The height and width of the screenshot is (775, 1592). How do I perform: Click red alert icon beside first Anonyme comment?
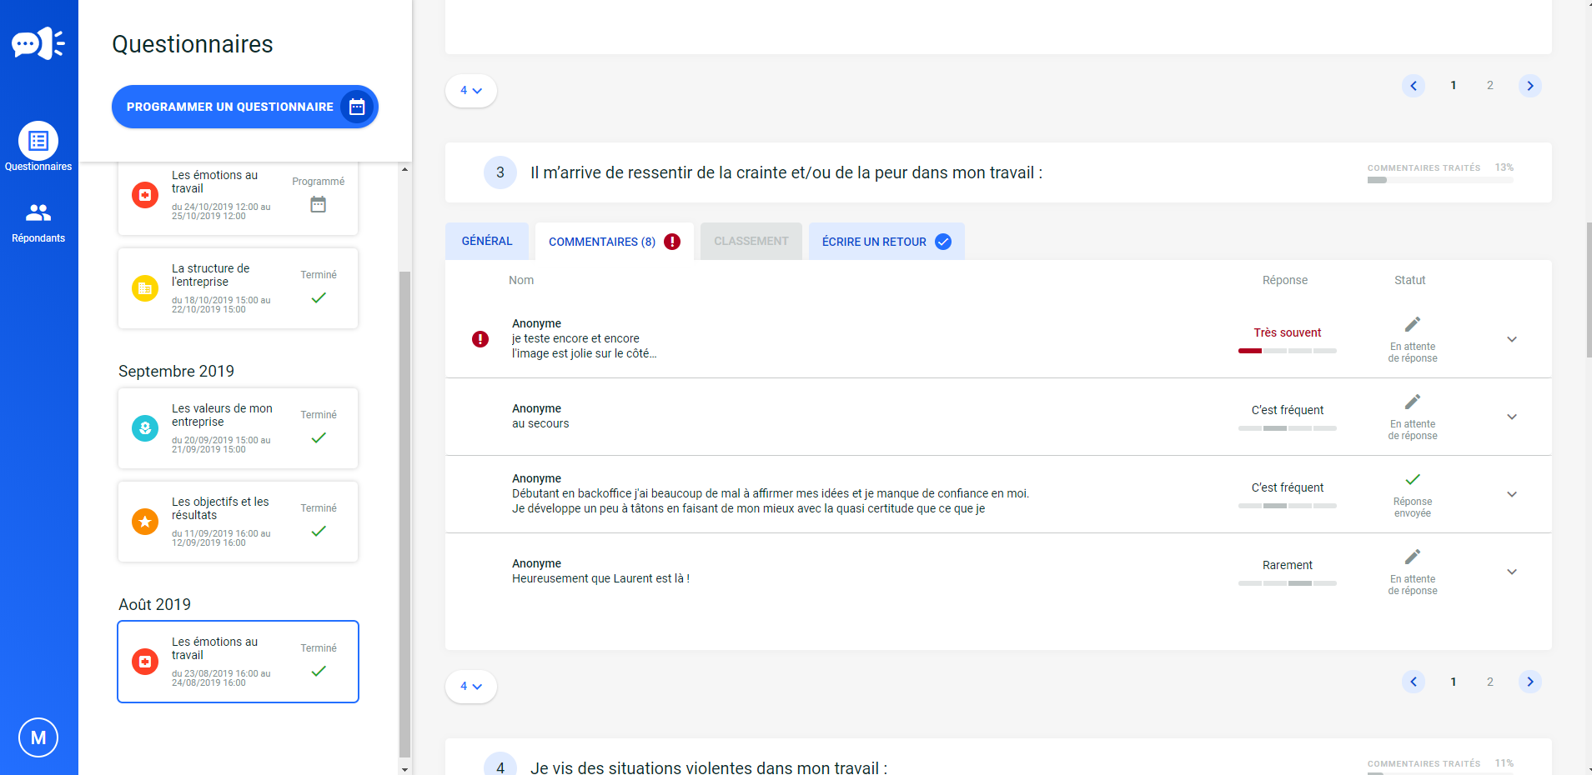point(480,339)
